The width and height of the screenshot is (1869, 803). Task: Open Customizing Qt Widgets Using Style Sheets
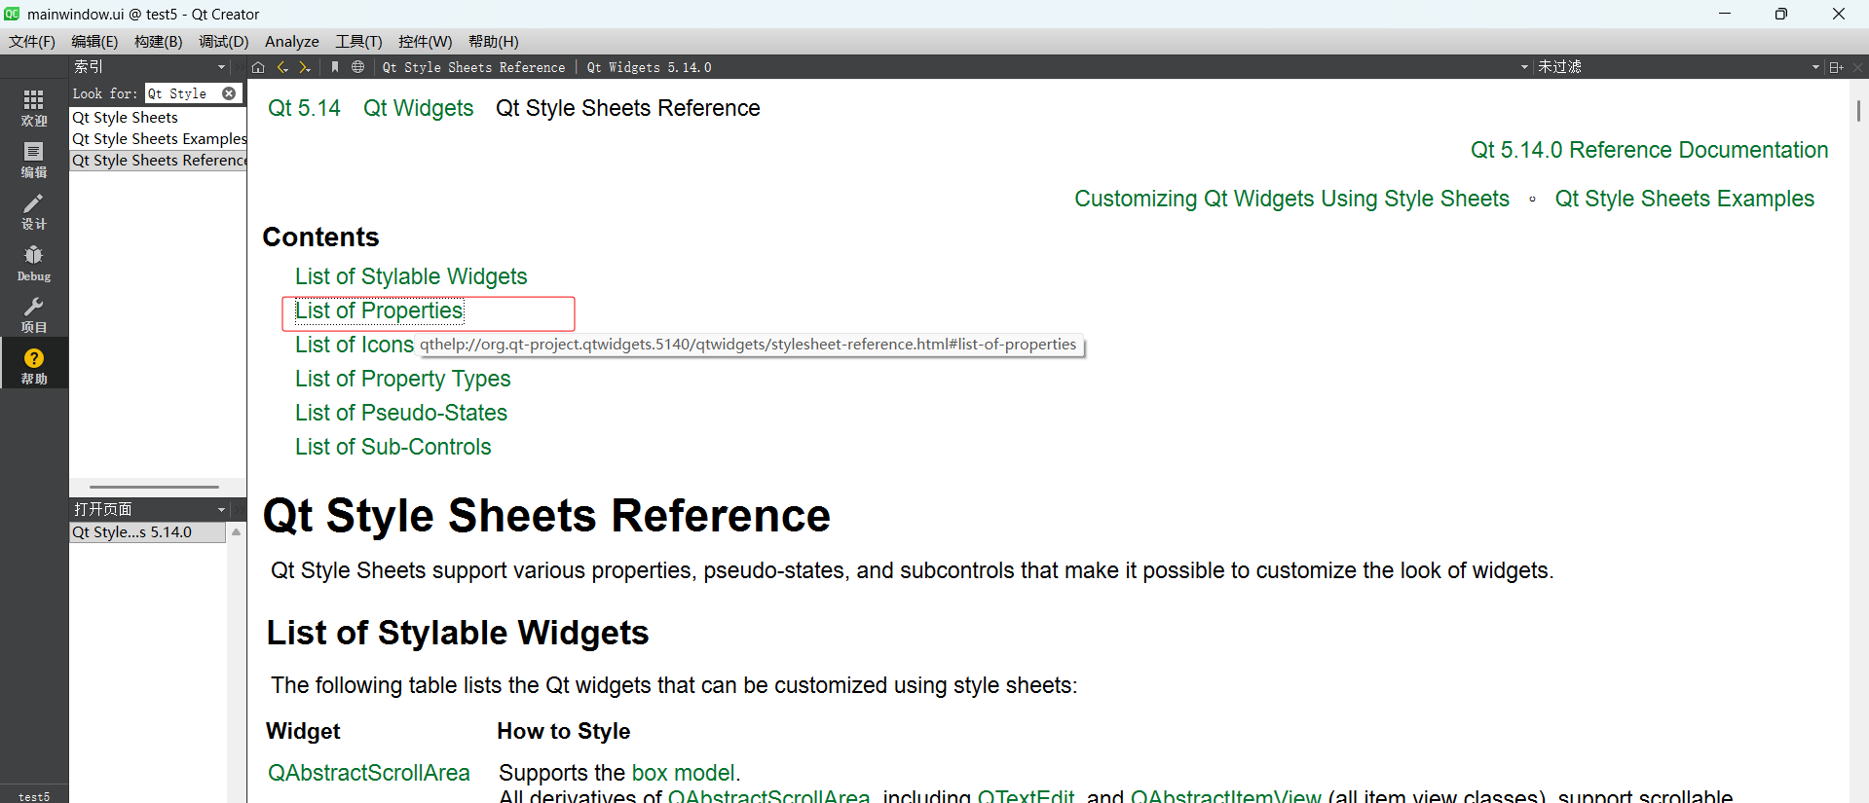pos(1291,199)
